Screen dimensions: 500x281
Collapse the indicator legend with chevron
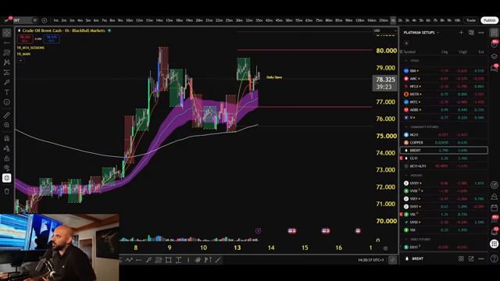tap(20, 60)
